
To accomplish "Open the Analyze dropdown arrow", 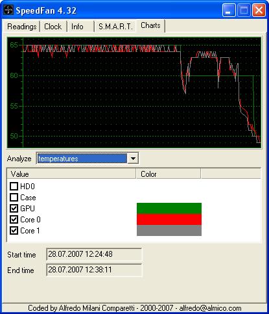I will pyautogui.click(x=133, y=159).
